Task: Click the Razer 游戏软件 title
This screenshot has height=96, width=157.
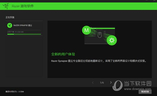Action: click(23, 6)
